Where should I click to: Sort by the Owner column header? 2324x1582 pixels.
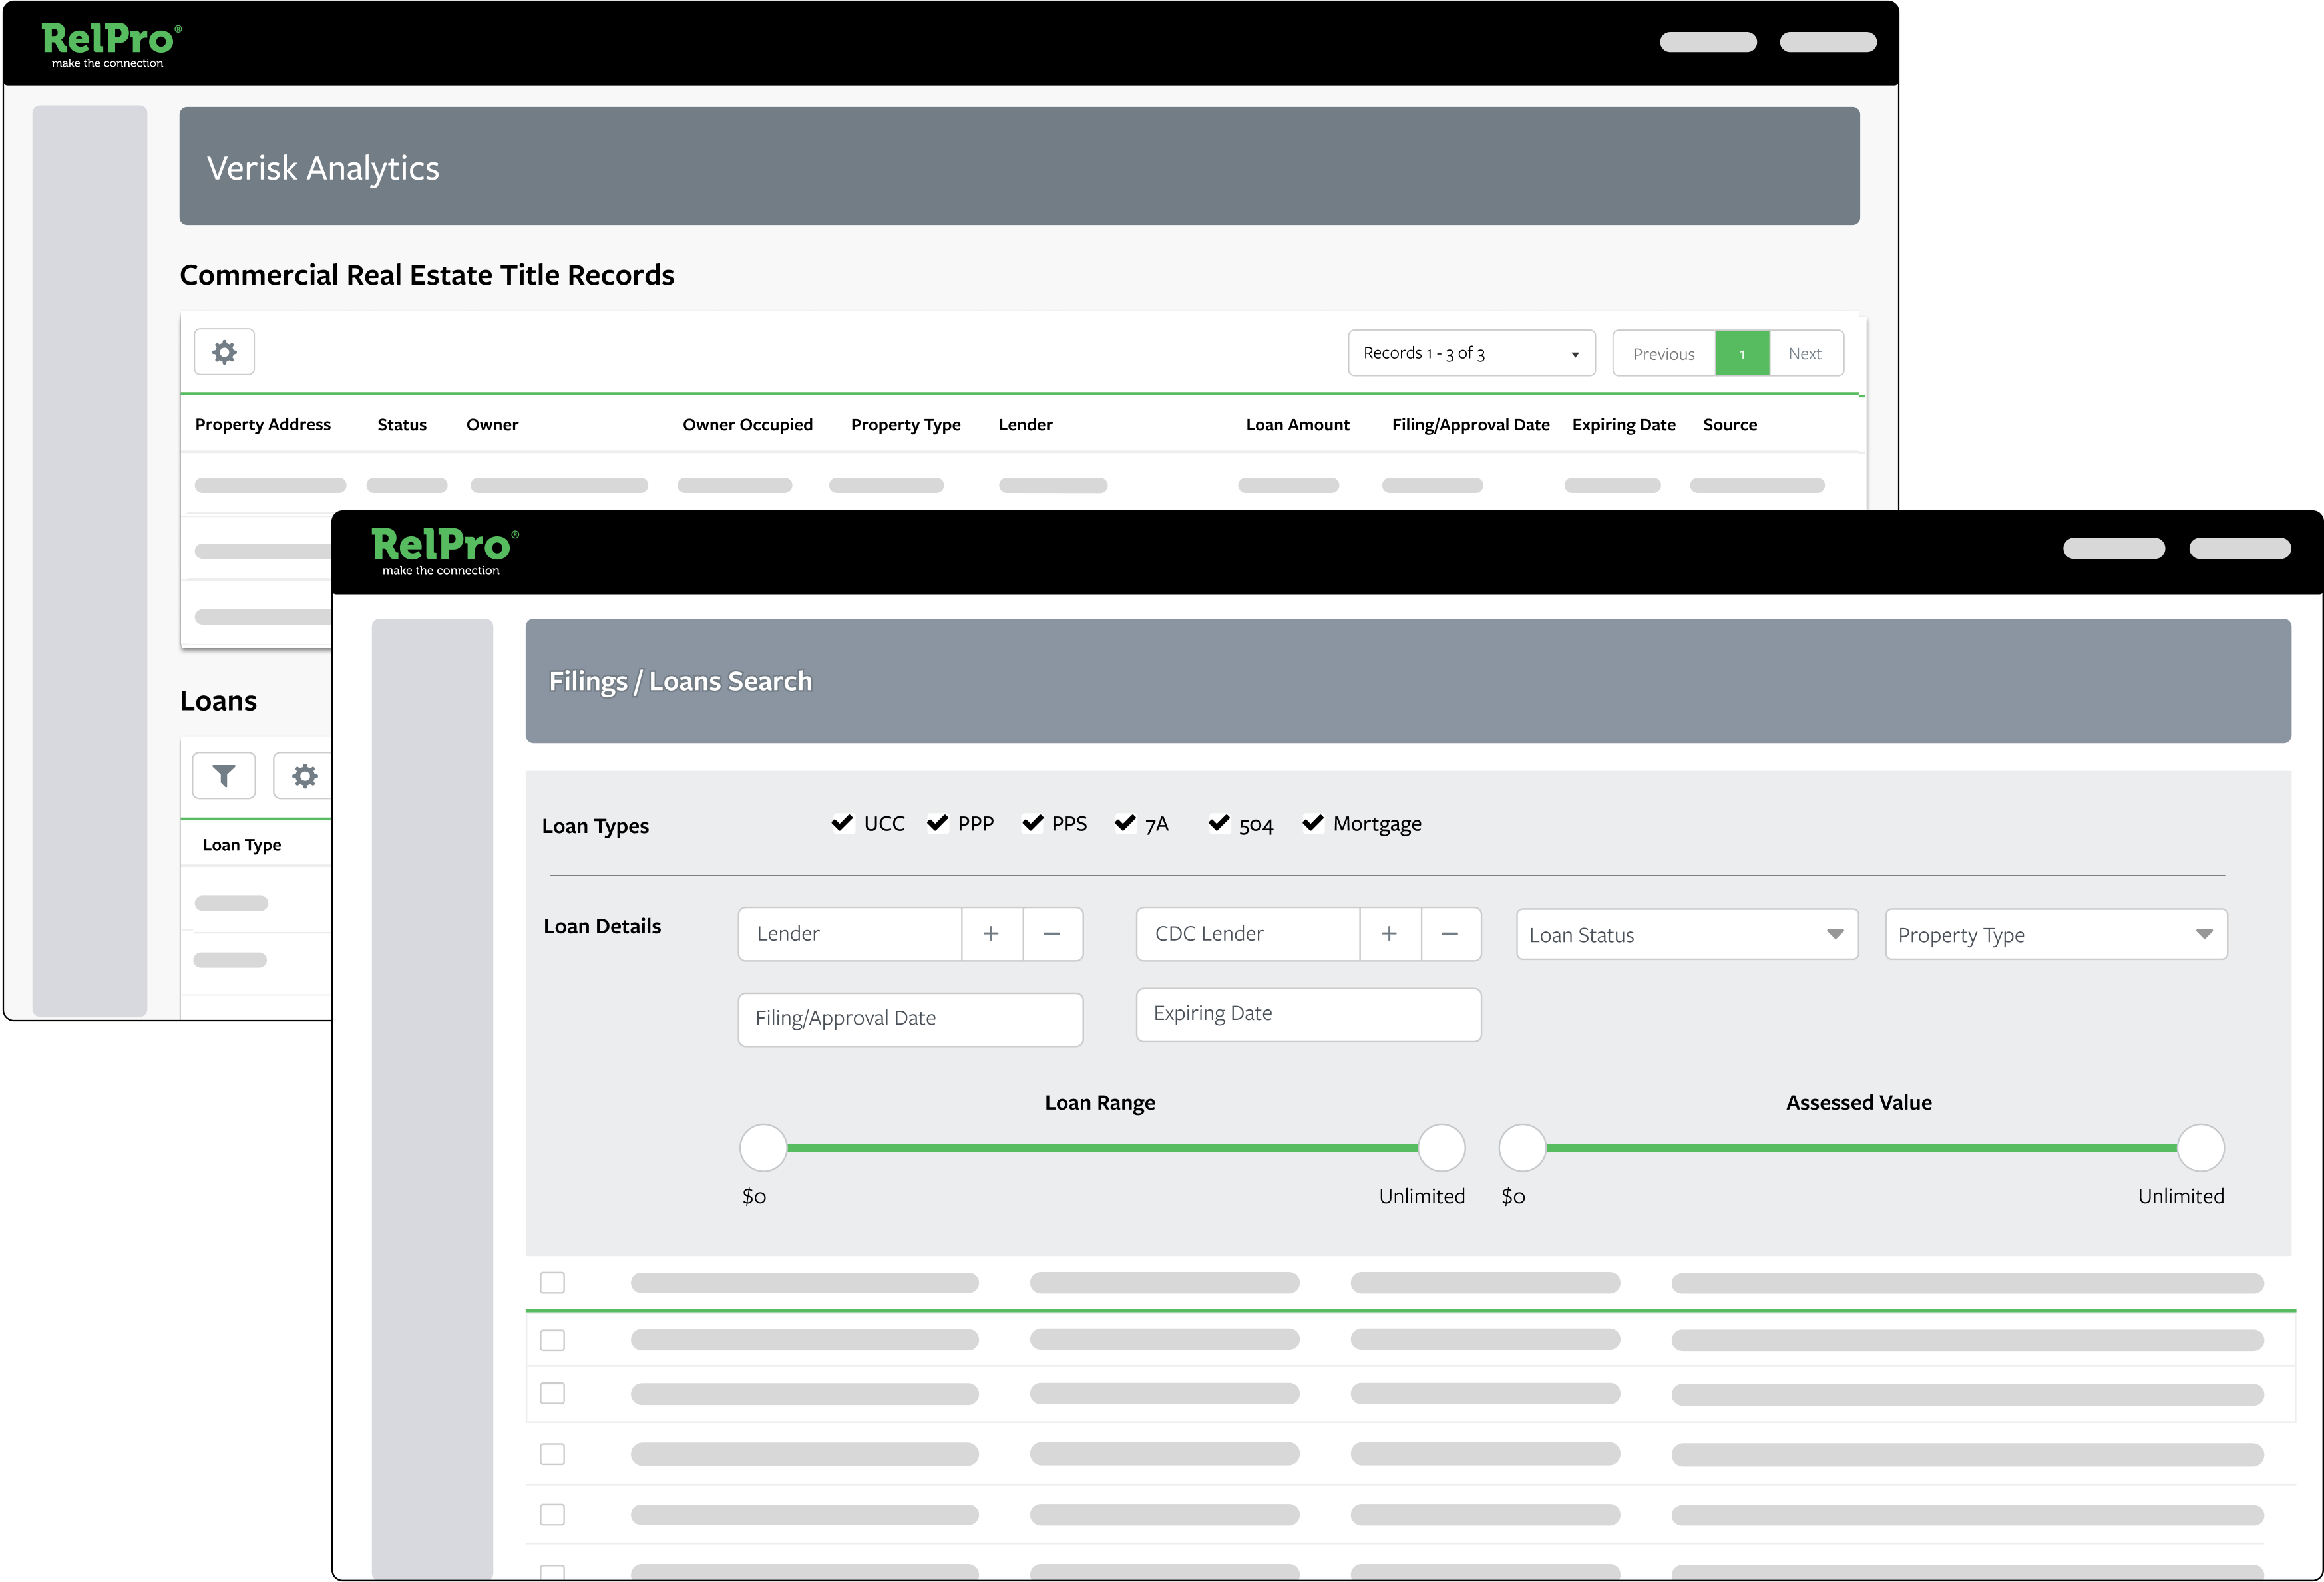[492, 424]
